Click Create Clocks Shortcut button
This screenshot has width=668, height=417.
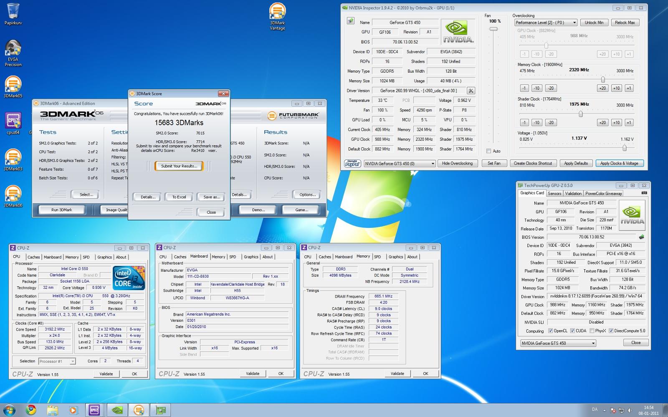click(x=533, y=164)
